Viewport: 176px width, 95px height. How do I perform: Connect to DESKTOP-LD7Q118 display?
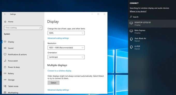click(152, 23)
